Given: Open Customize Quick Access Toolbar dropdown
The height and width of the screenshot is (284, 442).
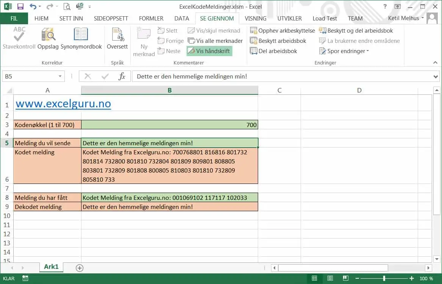Looking at the screenshot, I should tap(89, 6).
